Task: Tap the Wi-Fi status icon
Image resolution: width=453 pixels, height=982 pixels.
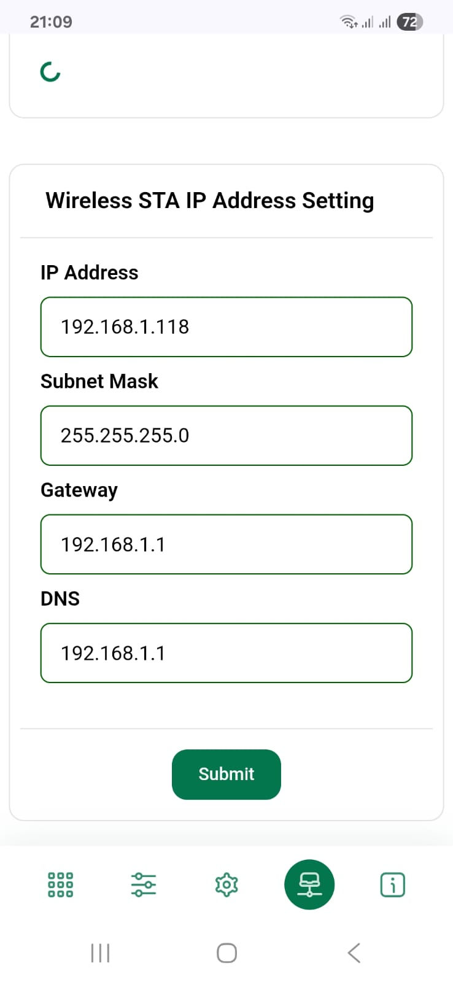Action: coord(349,22)
